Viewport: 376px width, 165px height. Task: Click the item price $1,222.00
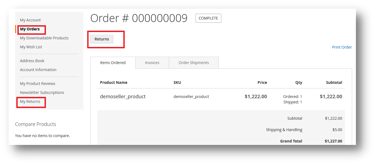click(x=256, y=97)
